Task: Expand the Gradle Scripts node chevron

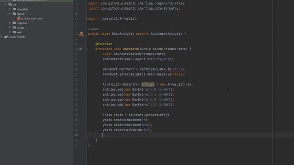Action: point(1,37)
